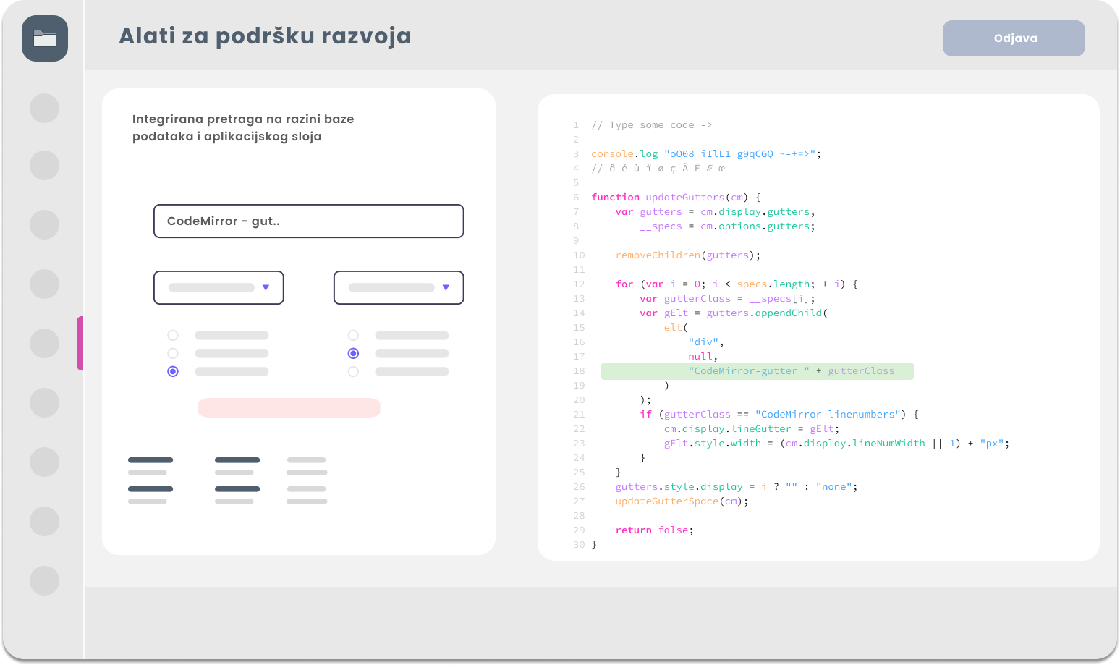1120x665 pixels.
Task: Click the magenta slider indicator on the sidebar edge
Action: [80, 343]
